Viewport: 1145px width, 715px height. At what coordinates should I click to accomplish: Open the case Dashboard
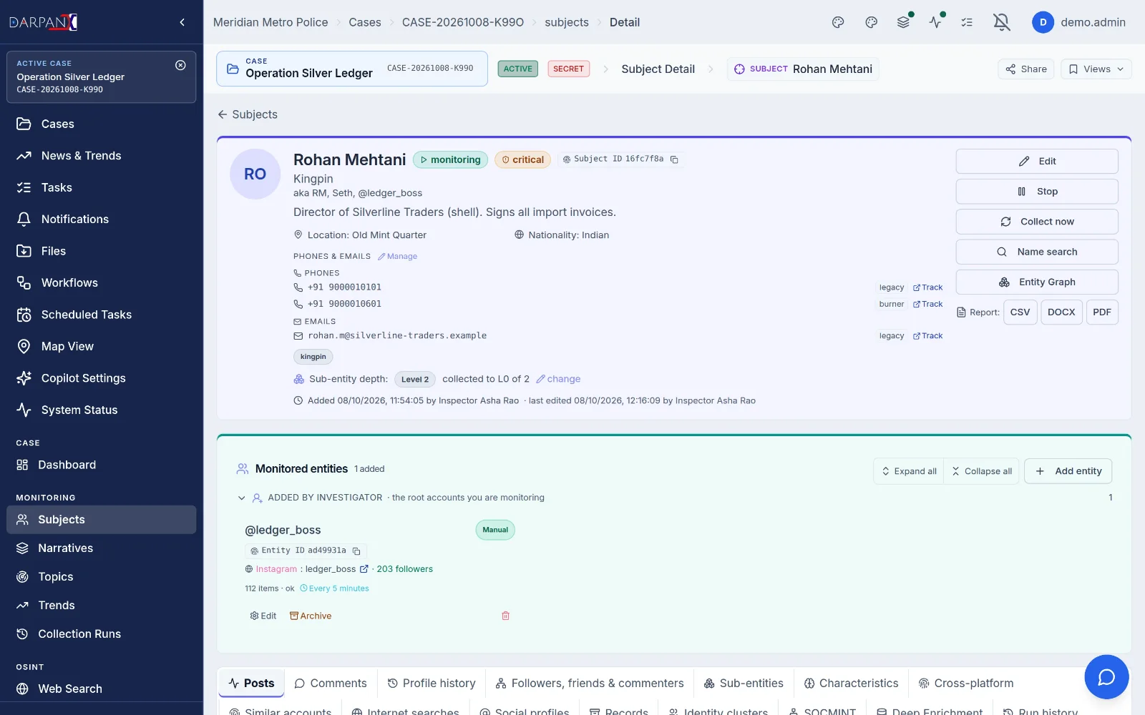102,465
